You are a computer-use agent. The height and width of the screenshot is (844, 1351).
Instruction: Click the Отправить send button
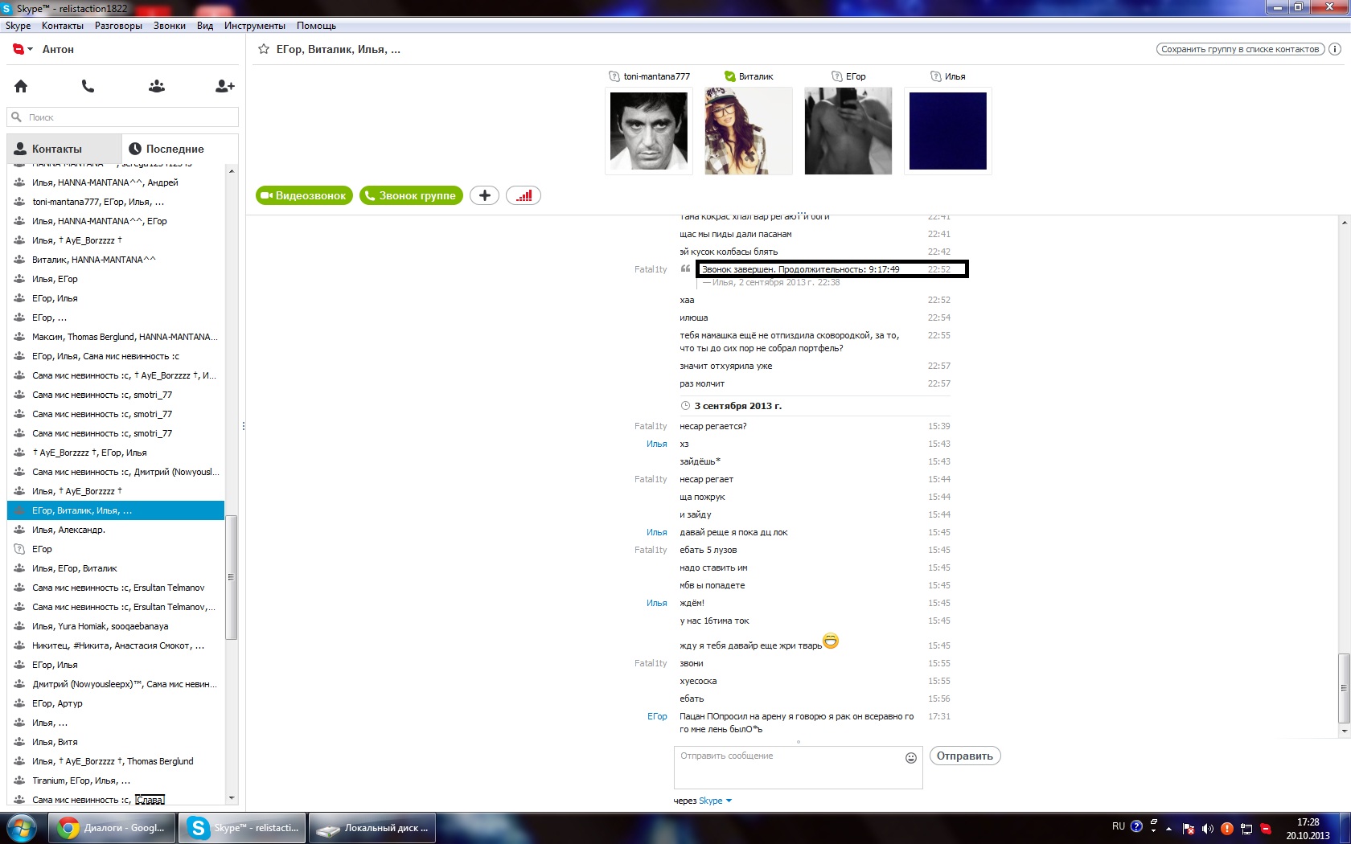(x=965, y=756)
